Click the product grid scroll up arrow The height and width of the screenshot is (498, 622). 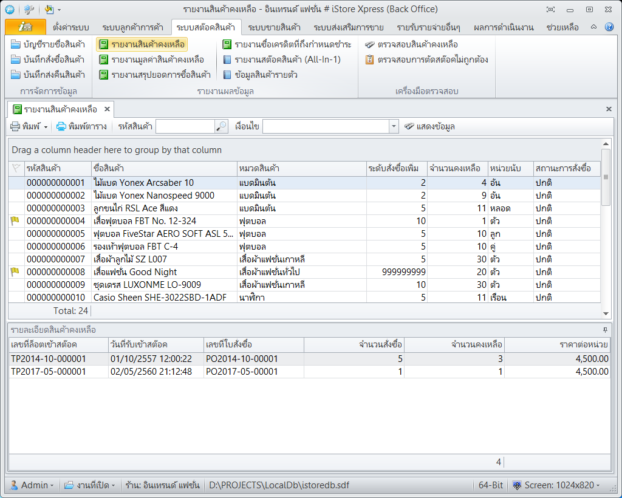606,143
